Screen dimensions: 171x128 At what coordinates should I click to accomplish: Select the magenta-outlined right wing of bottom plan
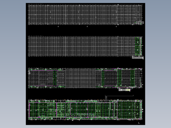coord(129,110)
